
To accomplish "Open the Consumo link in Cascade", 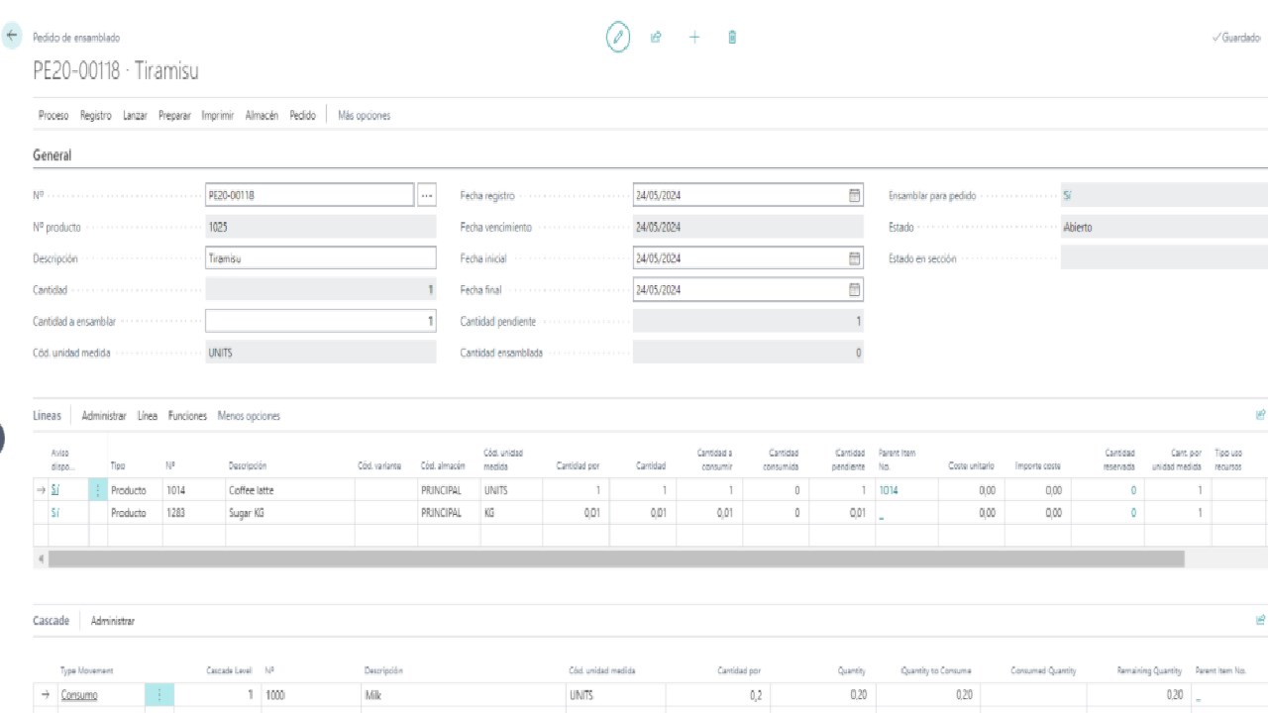I will 79,695.
